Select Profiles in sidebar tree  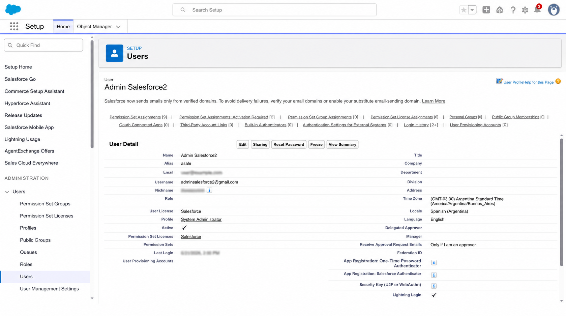click(x=28, y=228)
